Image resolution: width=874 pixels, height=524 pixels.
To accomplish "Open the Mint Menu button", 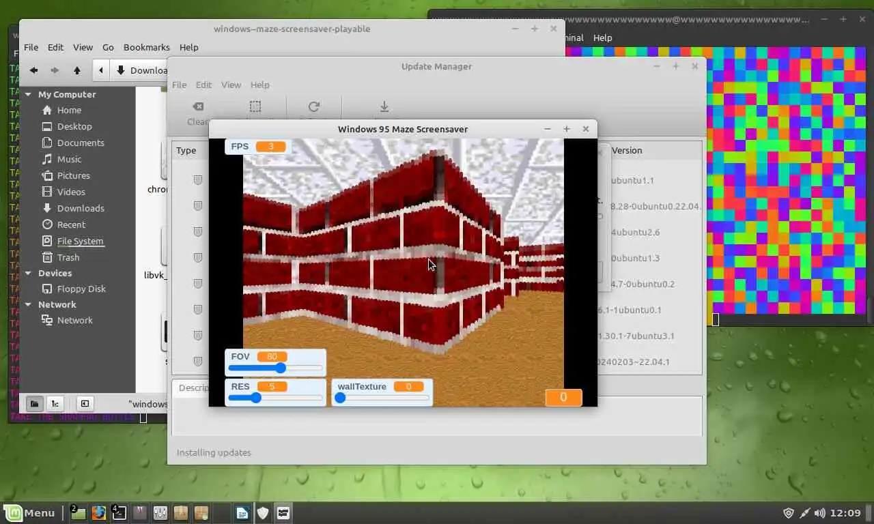I will (29, 513).
